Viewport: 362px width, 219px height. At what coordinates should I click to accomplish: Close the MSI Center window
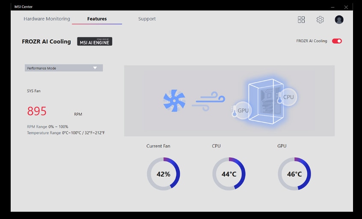point(346,7)
